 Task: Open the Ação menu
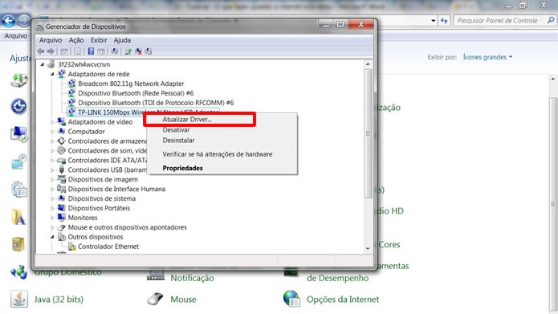pos(76,40)
